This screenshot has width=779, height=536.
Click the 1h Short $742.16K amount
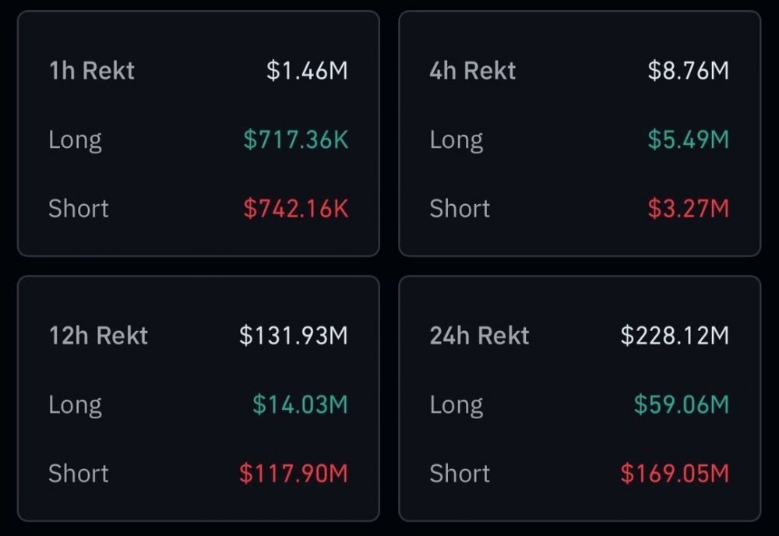point(295,209)
